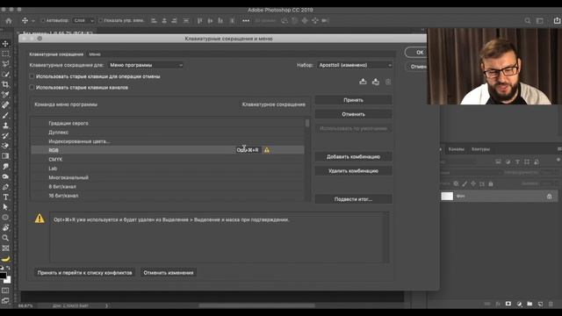Image resolution: width=562 pixels, height=316 pixels.
Task: Select the Pen tool
Action: tap(5, 187)
